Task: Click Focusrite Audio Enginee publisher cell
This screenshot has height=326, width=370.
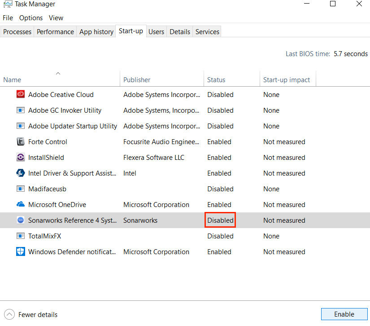Action: click(161, 142)
